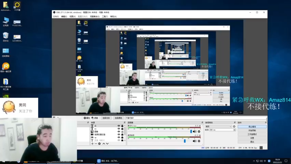Undock the Sources panel
This screenshot has width=291, height=164.
(x=124, y=122)
